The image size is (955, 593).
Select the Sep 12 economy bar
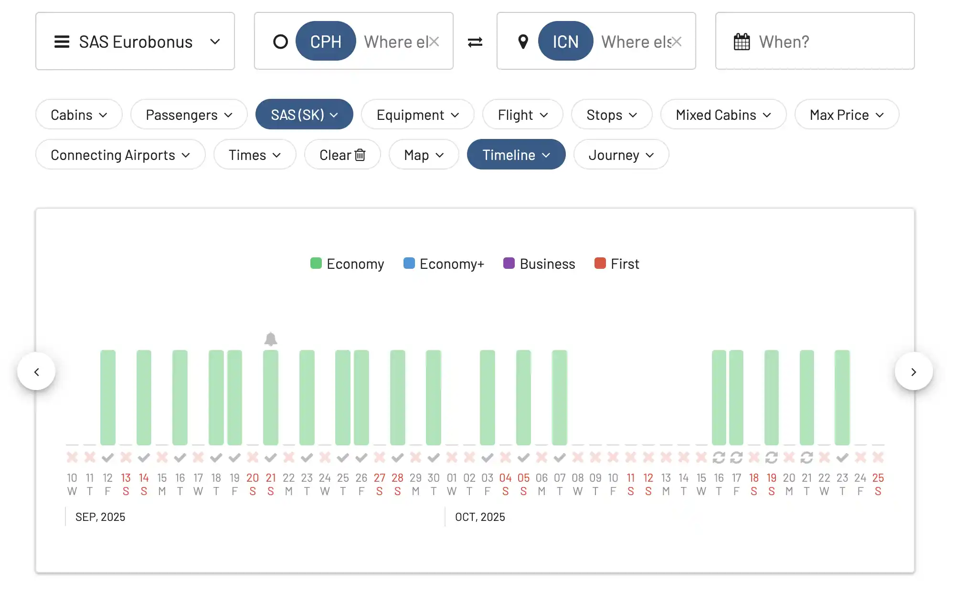108,397
